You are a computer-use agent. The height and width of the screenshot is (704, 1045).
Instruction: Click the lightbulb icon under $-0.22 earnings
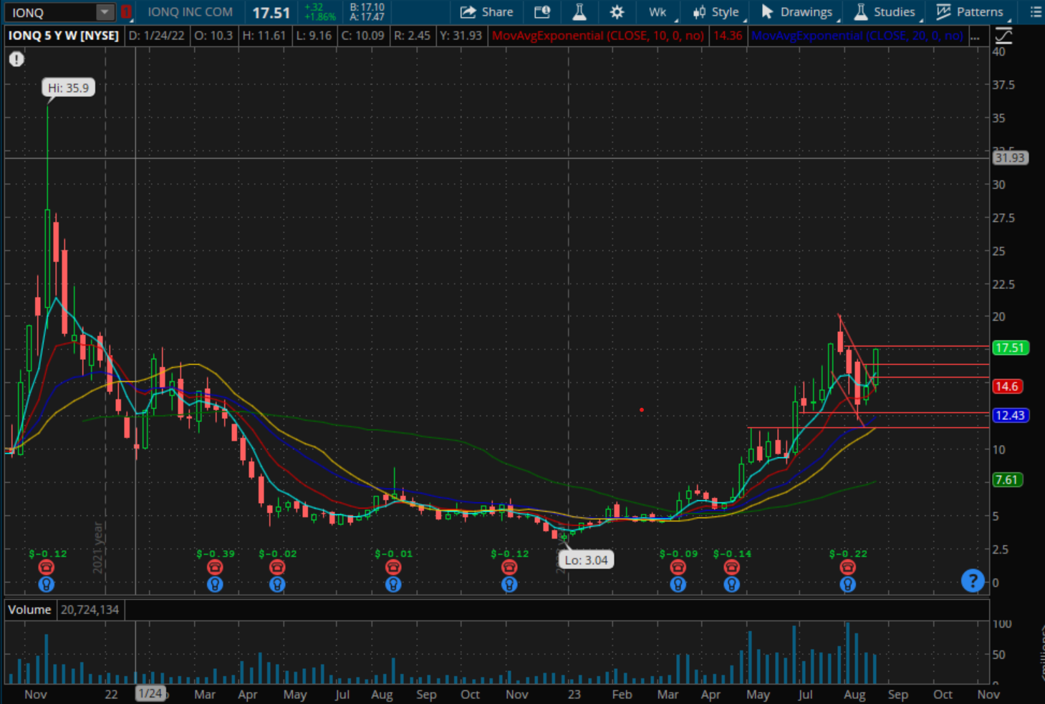848,585
